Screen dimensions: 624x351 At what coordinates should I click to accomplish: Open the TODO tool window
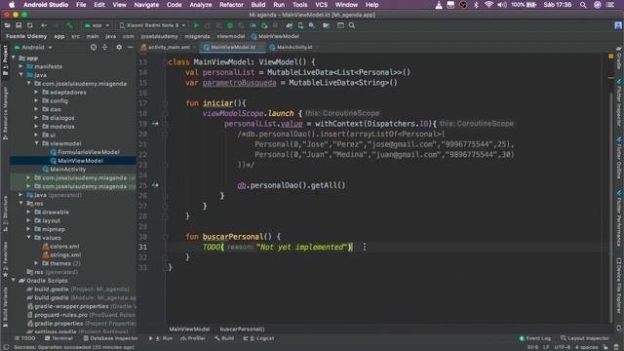click(24, 338)
